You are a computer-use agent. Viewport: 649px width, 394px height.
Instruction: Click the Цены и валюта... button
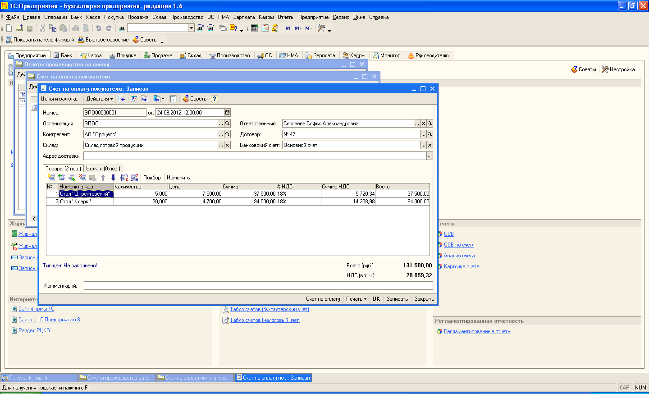(x=60, y=99)
